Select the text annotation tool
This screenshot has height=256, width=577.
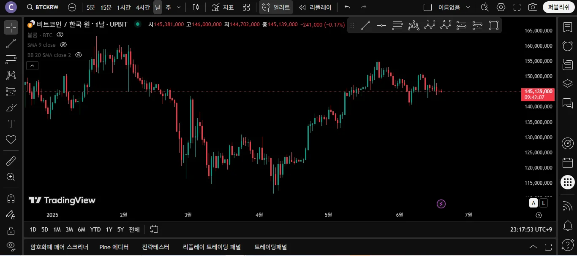coord(11,124)
